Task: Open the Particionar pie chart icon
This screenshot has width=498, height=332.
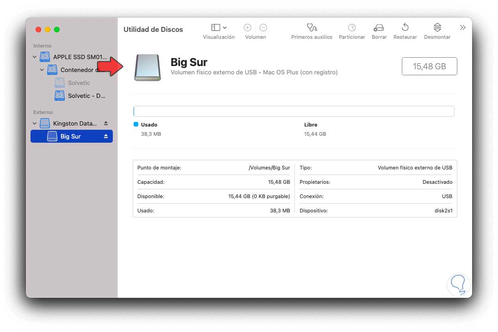Action: point(352,28)
